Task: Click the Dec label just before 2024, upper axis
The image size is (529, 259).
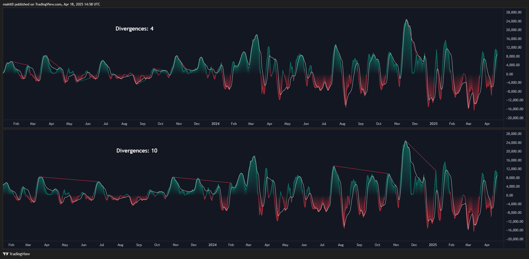Action: 197,124
